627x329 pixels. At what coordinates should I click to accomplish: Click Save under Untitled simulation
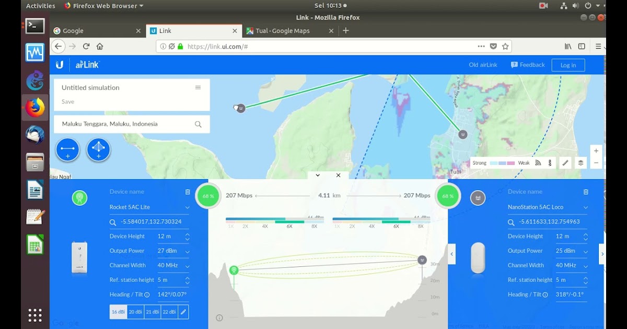68,102
